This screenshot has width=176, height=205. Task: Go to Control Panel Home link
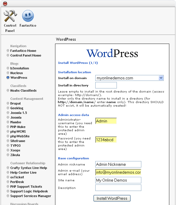click(26, 55)
